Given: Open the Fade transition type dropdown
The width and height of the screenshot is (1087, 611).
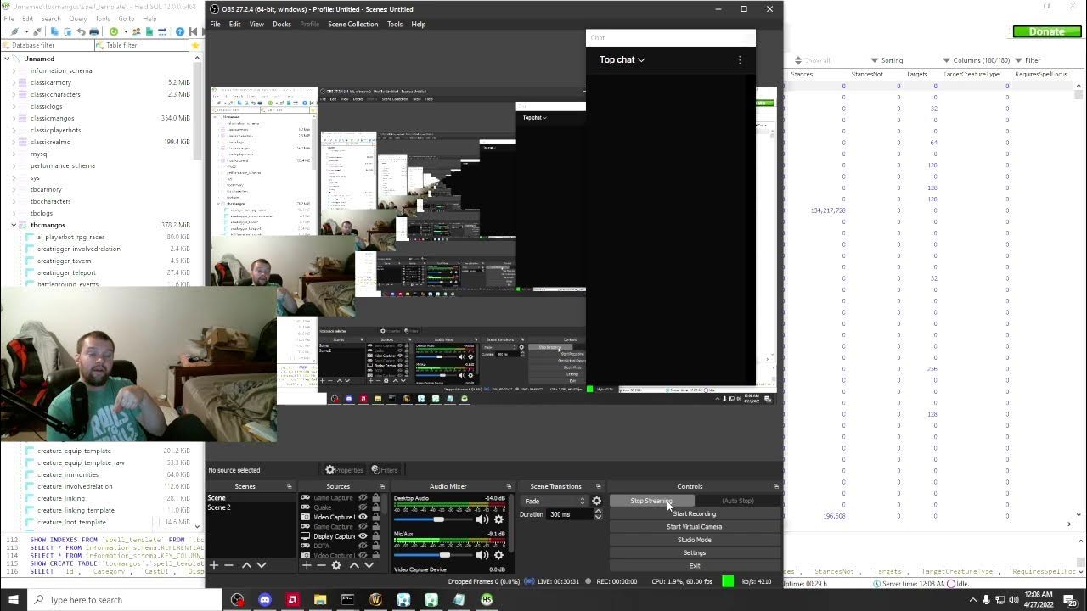Looking at the screenshot, I should coord(555,502).
